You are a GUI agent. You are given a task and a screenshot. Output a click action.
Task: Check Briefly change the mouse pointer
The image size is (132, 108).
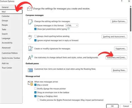tap(35, 88)
